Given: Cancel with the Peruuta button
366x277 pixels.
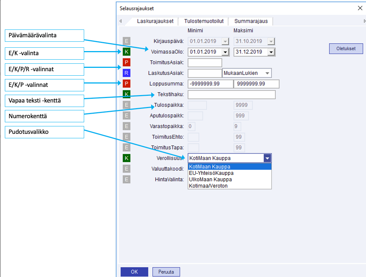Looking at the screenshot, I should [166, 272].
